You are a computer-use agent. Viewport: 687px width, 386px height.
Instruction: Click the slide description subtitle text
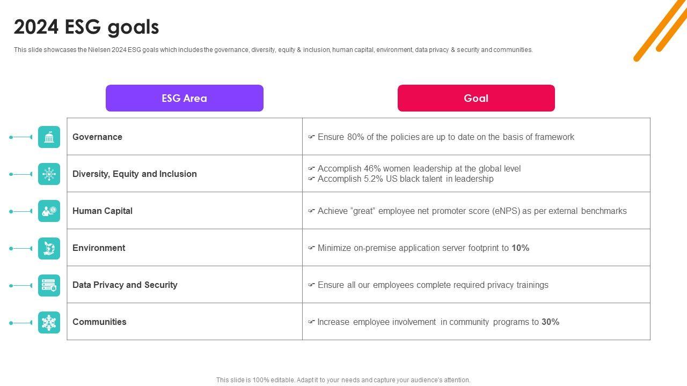click(x=273, y=50)
